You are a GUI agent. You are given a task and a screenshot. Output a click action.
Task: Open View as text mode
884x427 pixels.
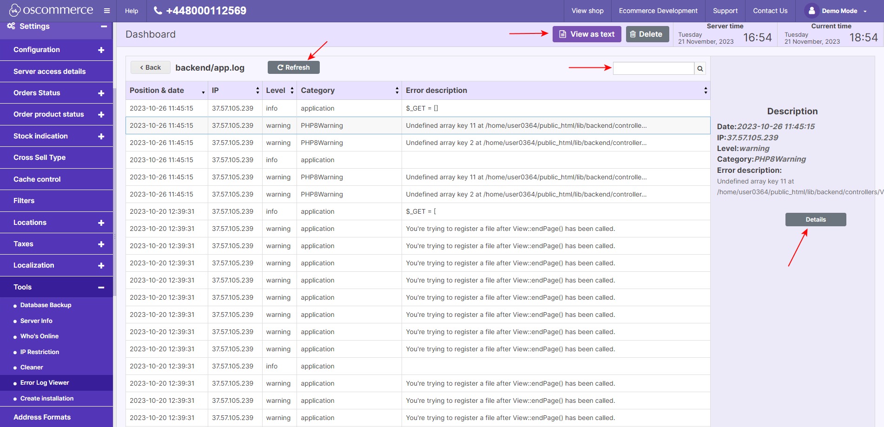[587, 34]
